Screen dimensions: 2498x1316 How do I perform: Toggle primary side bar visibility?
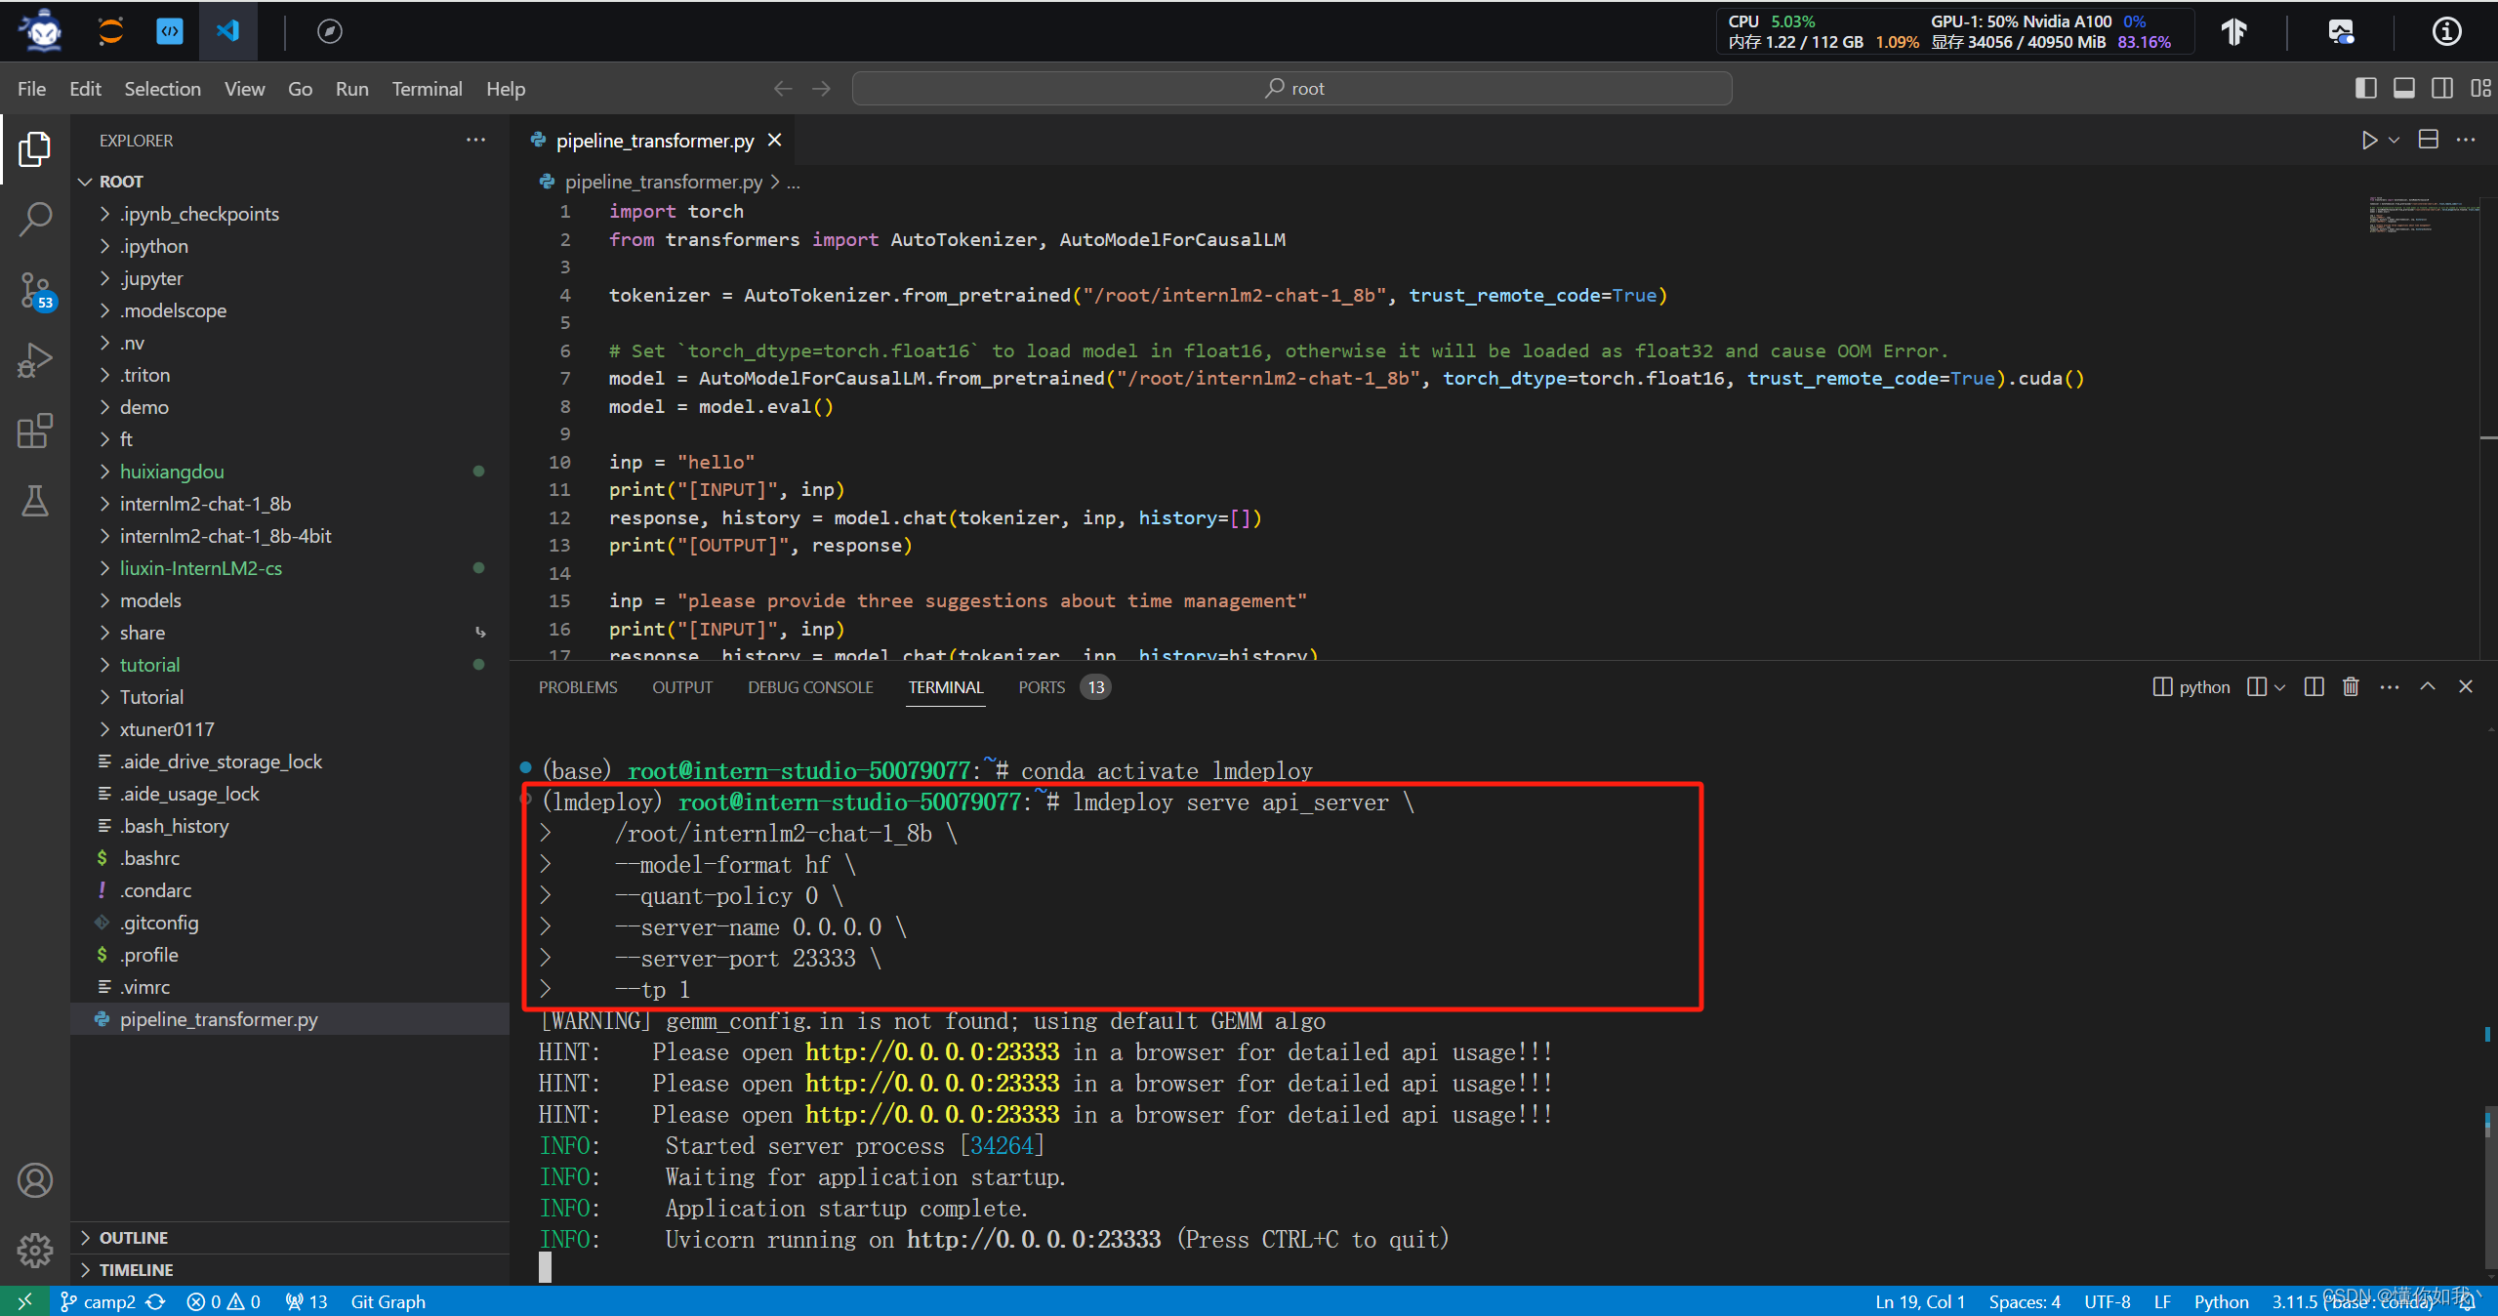(x=2366, y=89)
